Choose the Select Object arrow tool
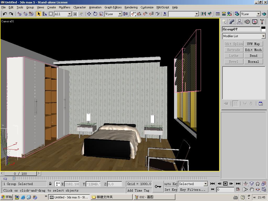The height and width of the screenshot is (201, 268). [39, 14]
